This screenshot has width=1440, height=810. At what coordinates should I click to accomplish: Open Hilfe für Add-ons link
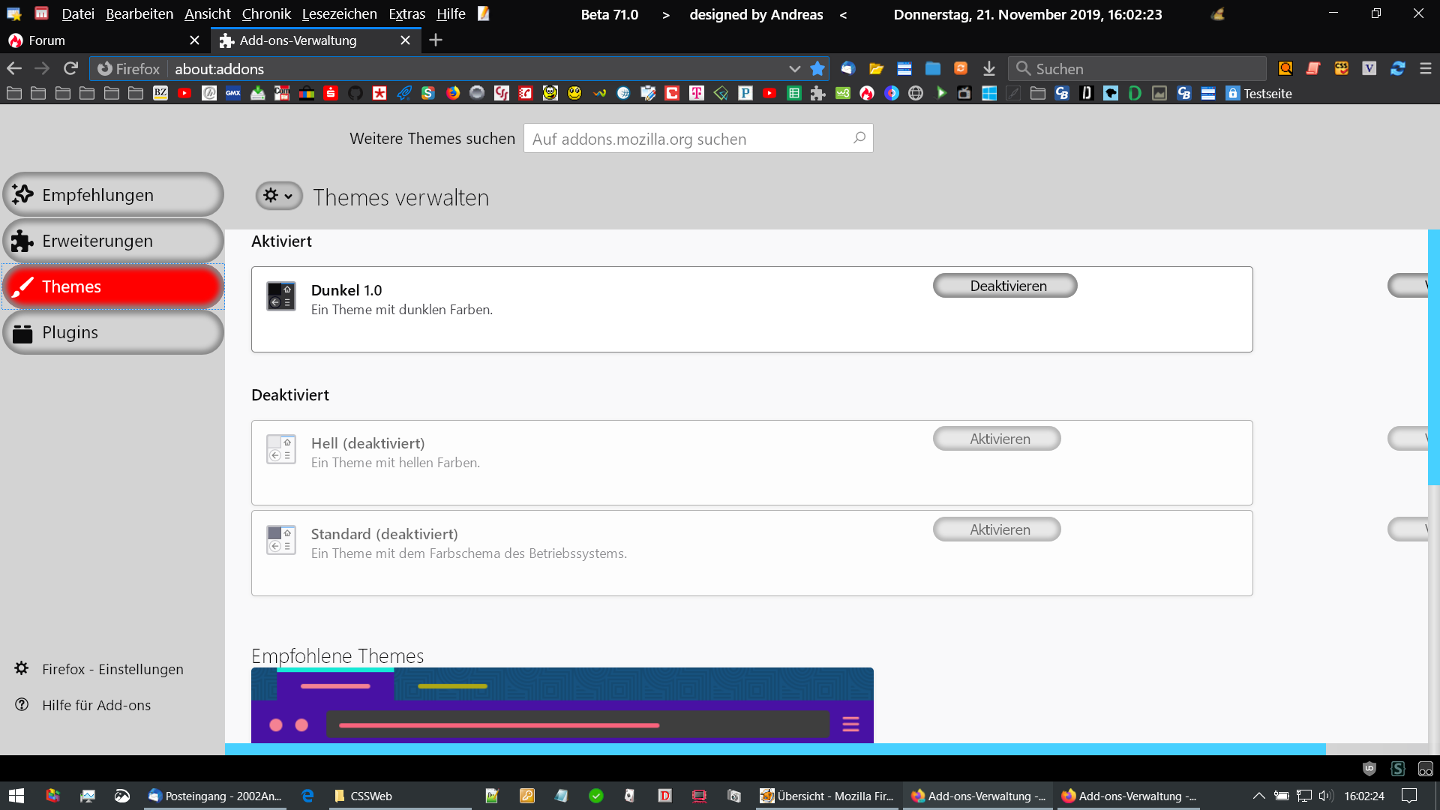click(x=96, y=705)
